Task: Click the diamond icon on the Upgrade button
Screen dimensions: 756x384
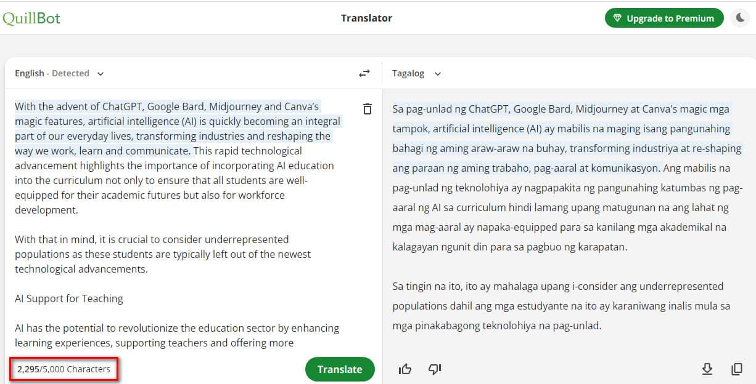Action: click(x=617, y=18)
